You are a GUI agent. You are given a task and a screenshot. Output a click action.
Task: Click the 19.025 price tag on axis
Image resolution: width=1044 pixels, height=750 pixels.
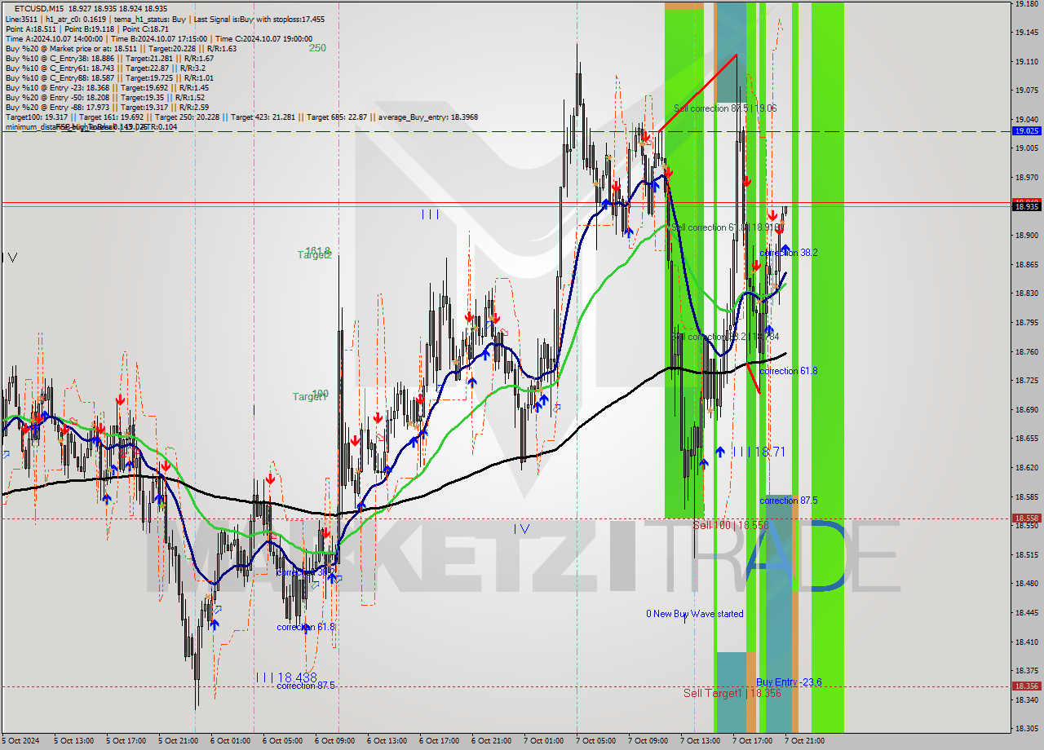(x=1026, y=130)
